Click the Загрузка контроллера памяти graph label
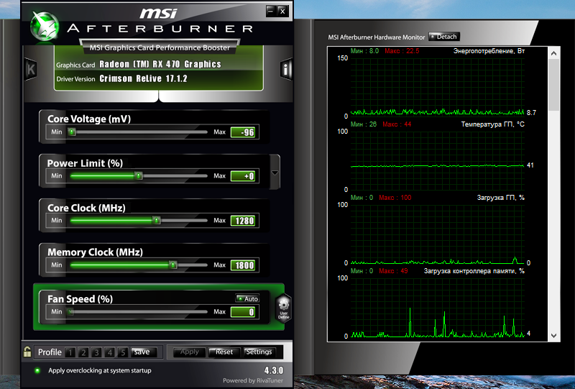575x389 pixels. [474, 271]
